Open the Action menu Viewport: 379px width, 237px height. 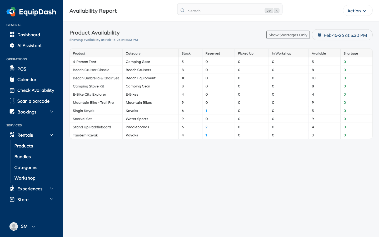click(358, 11)
